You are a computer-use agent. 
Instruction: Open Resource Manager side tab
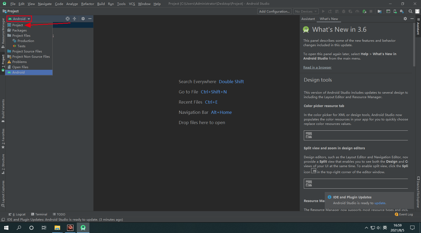[3, 33]
